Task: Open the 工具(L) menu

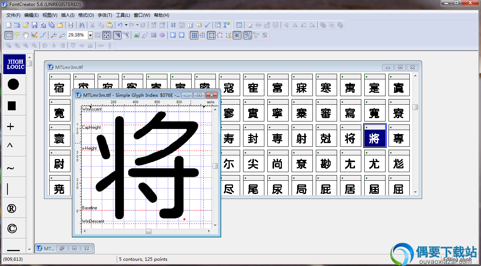Action: [x=123, y=15]
